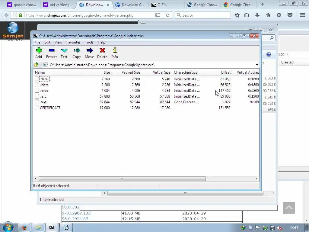Click the volume icon in system tray
309x232 pixels.
tap(279, 228)
